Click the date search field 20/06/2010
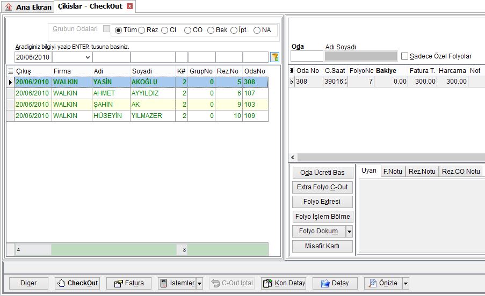This screenshot has height=296, width=485. coord(33,57)
